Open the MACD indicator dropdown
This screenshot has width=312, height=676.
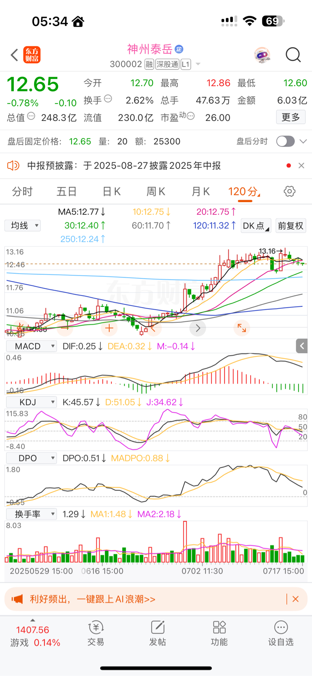[31, 346]
